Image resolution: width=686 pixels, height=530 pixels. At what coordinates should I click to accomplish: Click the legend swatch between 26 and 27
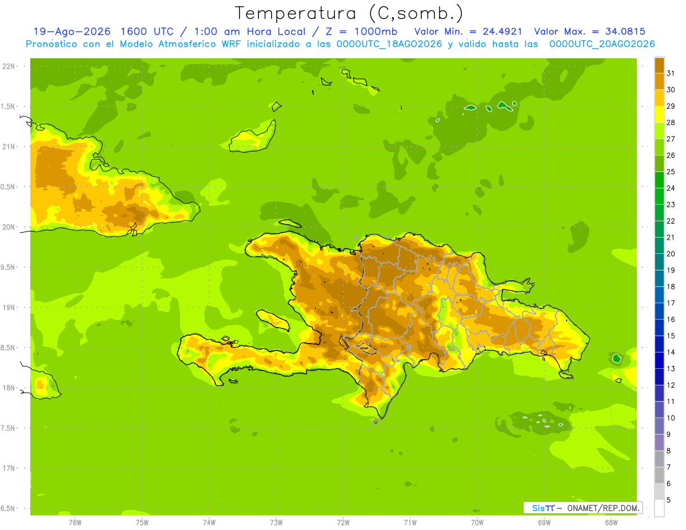point(659,148)
